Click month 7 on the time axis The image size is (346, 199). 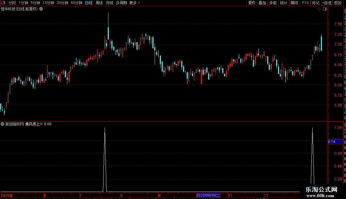click(81, 195)
